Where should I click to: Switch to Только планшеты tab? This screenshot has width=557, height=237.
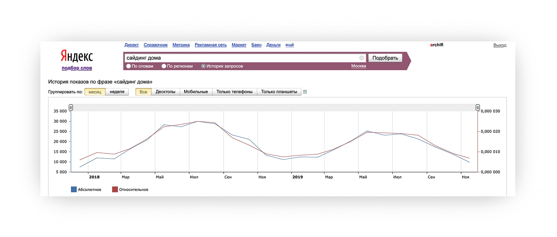[x=279, y=92]
